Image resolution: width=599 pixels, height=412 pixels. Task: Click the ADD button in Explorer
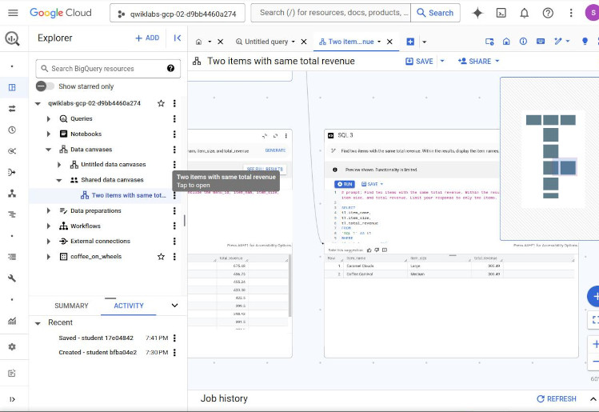pos(147,38)
